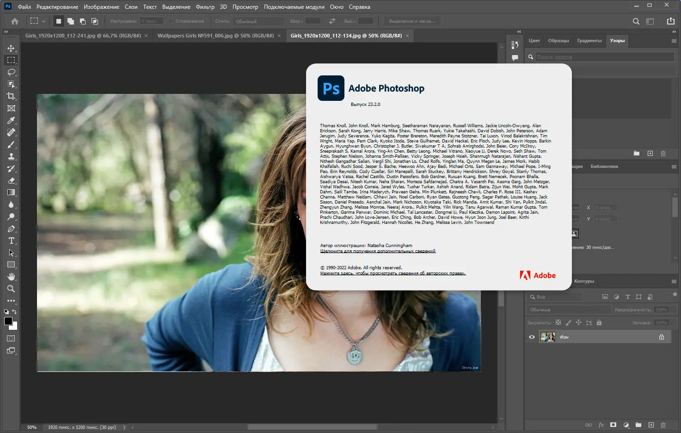Enable lock transparent pixels

tap(558, 322)
